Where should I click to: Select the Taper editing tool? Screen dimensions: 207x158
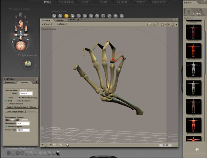[85, 16]
